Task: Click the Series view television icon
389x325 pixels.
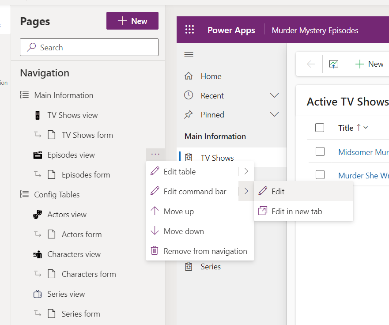Action: pyautogui.click(x=38, y=294)
